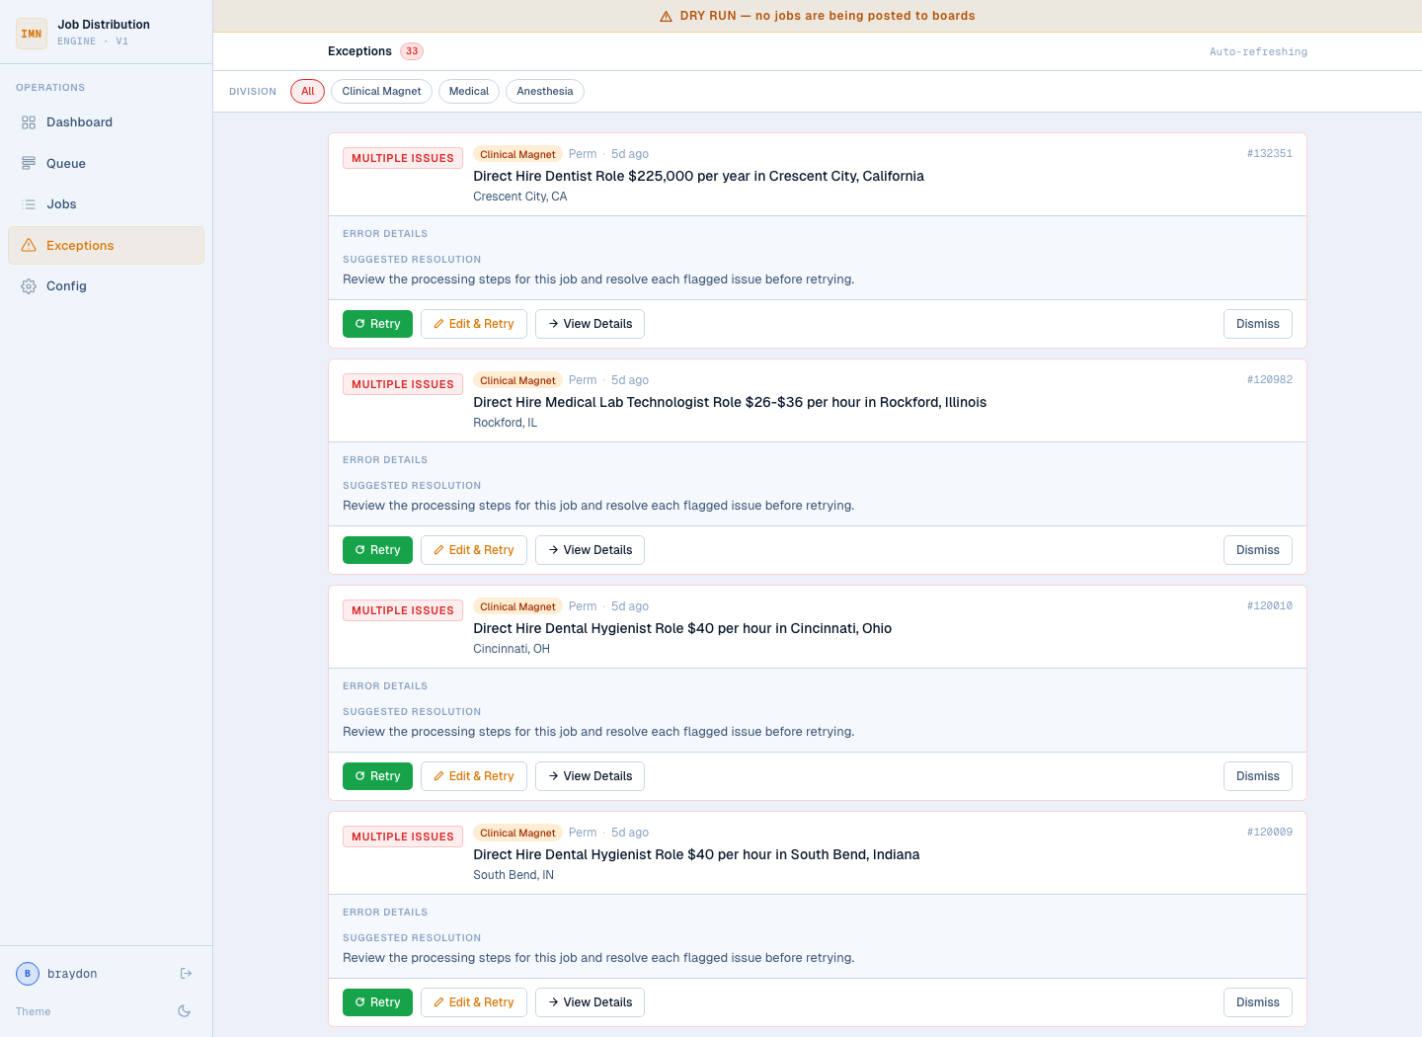1422x1037 pixels.
Task: Filter by Clinical Magnet division
Action: (x=381, y=92)
